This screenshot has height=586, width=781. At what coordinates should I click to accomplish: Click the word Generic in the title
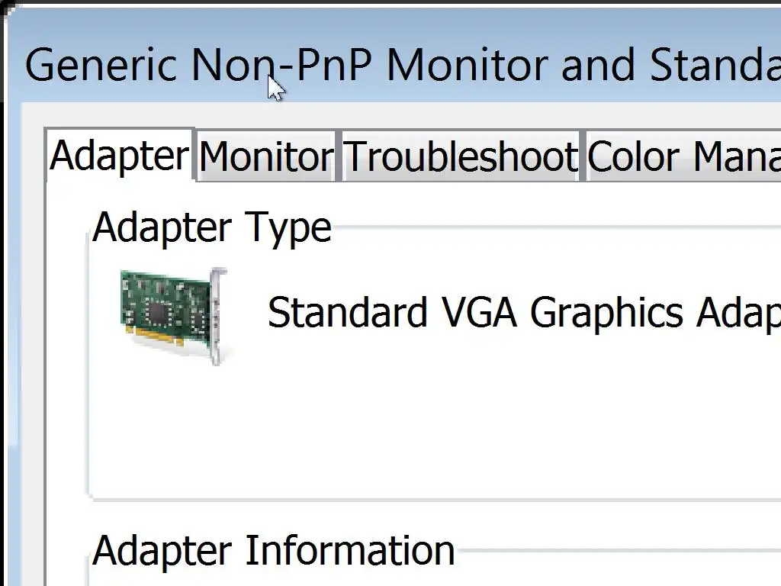pyautogui.click(x=101, y=66)
